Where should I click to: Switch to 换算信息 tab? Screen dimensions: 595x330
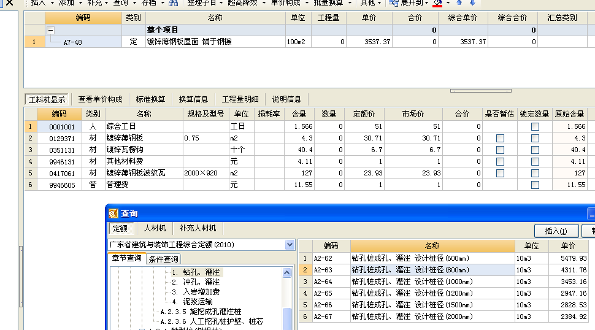[x=193, y=99]
